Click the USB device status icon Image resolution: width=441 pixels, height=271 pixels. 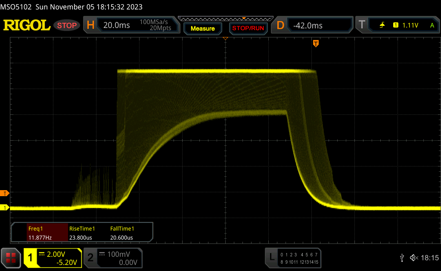click(402, 258)
